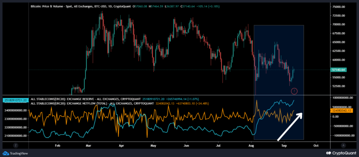Viewport: 359px width, 157px height.
Task: Click Sep on the time axis
Action: (x=284, y=145)
